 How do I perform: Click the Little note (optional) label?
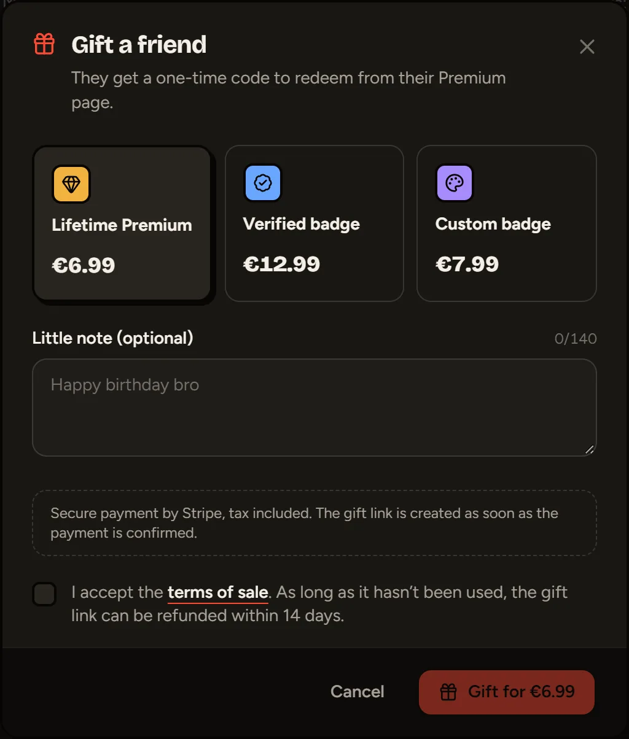click(x=113, y=338)
